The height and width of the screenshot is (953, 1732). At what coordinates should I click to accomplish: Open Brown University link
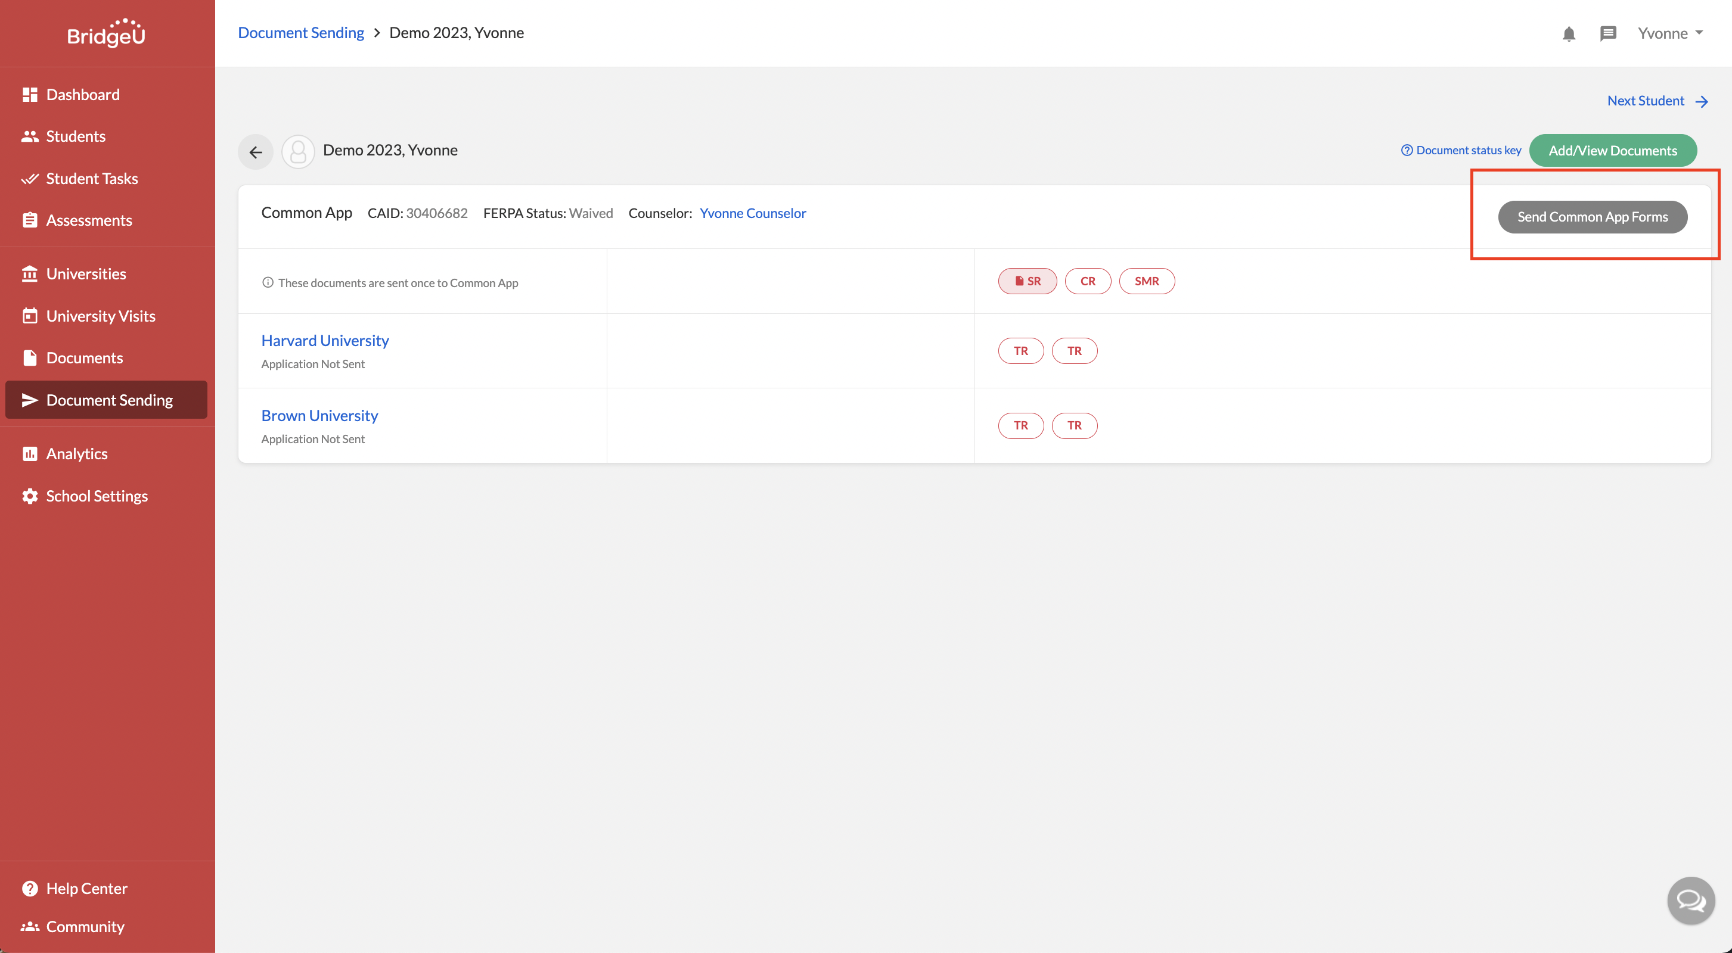coord(319,416)
